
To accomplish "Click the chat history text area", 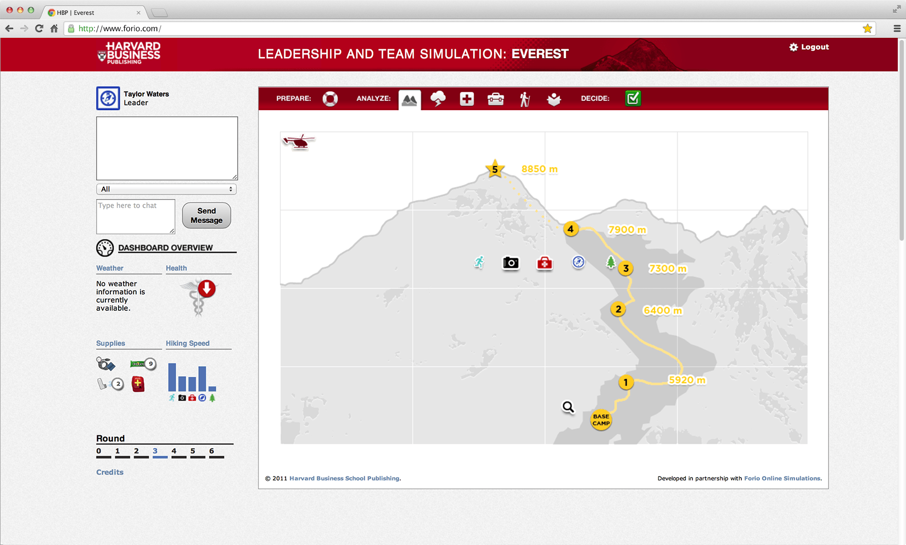I will click(167, 148).
